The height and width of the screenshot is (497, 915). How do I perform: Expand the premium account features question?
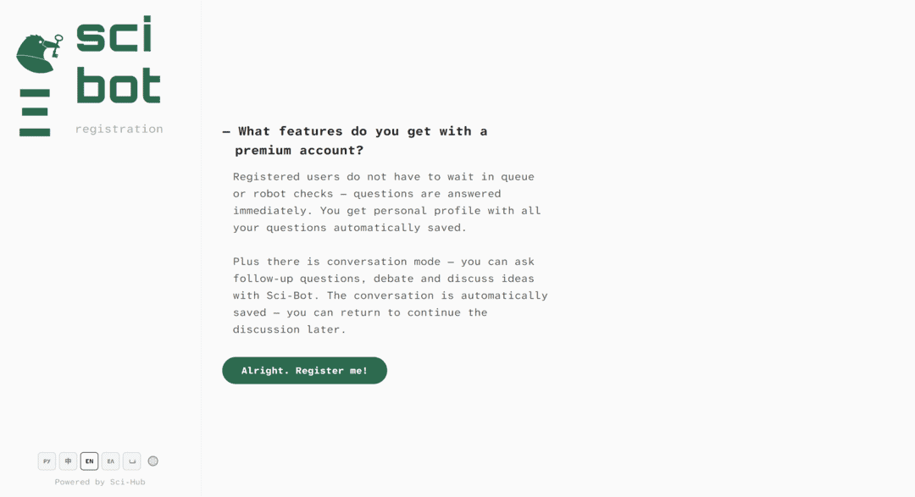(x=356, y=140)
